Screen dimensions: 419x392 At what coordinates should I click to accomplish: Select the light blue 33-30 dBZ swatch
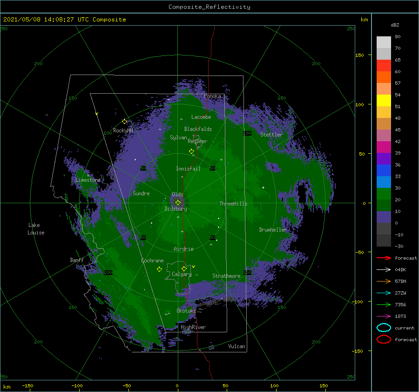point(384,182)
